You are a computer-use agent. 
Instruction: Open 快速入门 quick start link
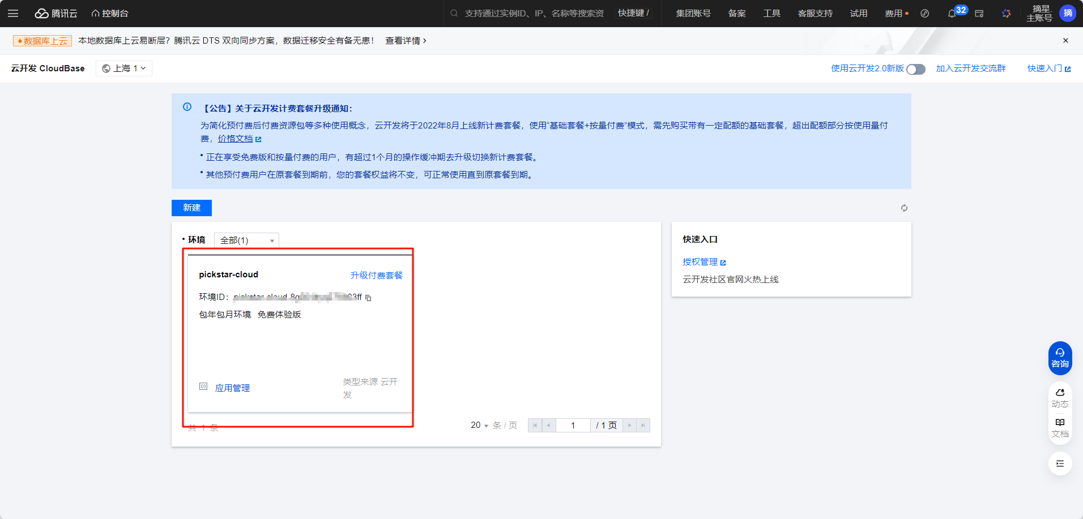[1049, 68]
